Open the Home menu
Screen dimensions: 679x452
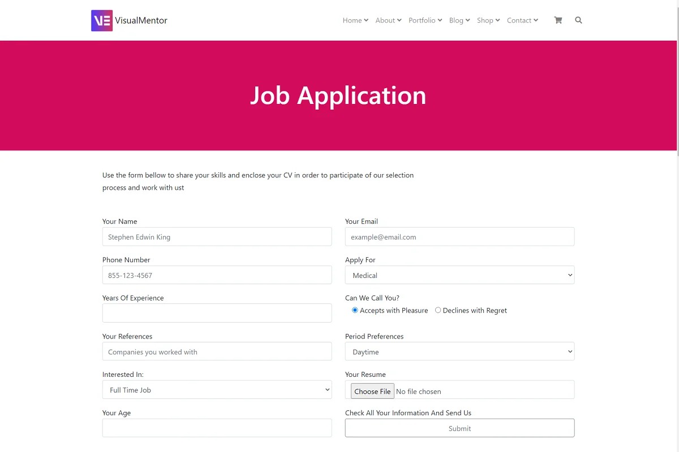click(x=355, y=20)
